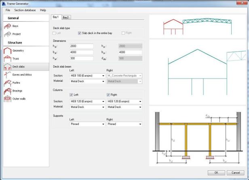Click the Geometry structure icon
Screen dimensions: 249x180
point(8,51)
